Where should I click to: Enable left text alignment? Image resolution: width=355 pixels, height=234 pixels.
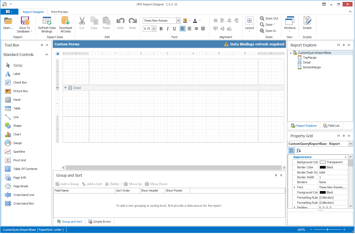(x=183, y=29)
